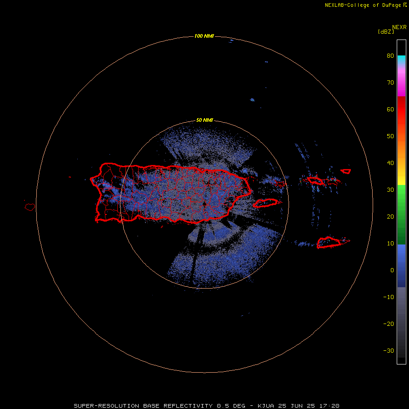409x409 pixels.
Task: Click the -30 dBZ scale value
Action: (x=389, y=350)
